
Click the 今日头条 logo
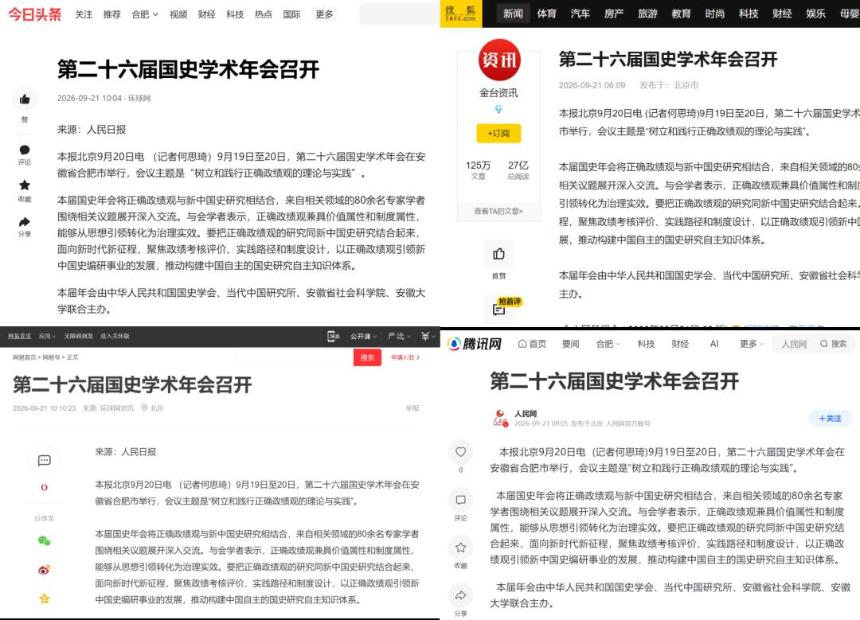(34, 14)
